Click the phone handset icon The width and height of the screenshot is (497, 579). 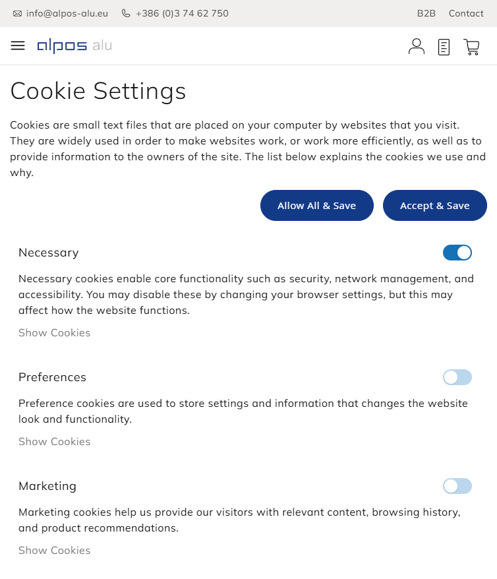tap(126, 13)
